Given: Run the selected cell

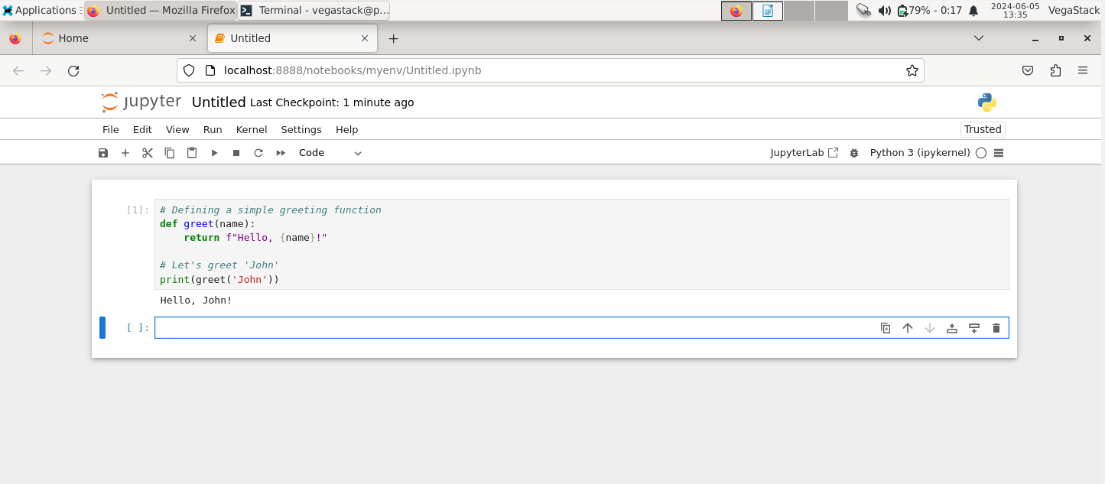Looking at the screenshot, I should click(214, 152).
